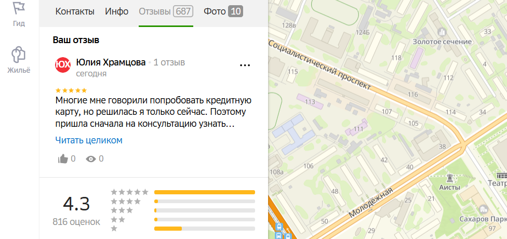This screenshot has width=507, height=239.
Task: Click the 4.3 overall rating
Action: click(x=76, y=204)
